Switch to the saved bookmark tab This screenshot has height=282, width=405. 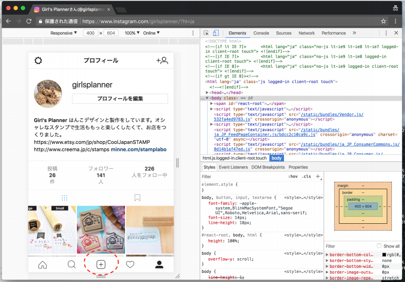[137, 198]
